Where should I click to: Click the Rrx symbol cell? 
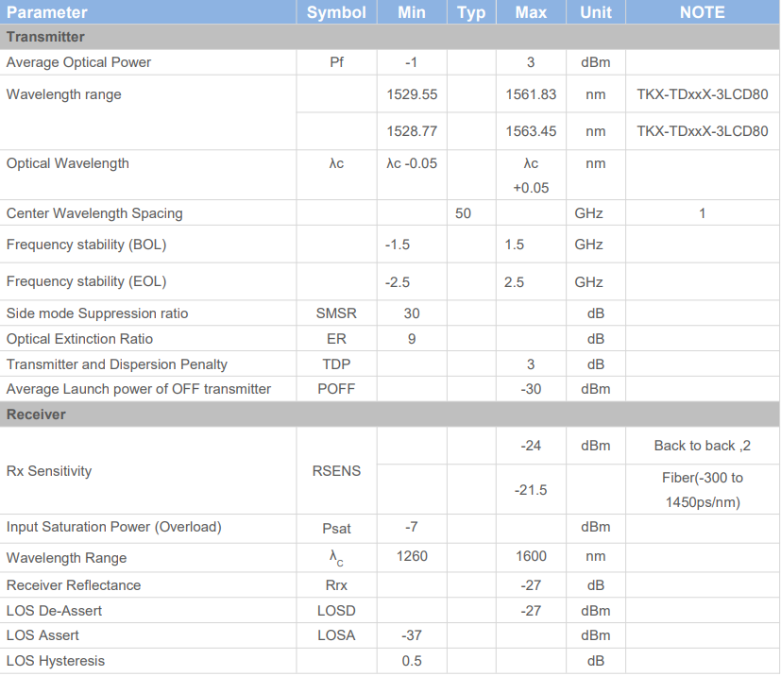[x=336, y=585]
